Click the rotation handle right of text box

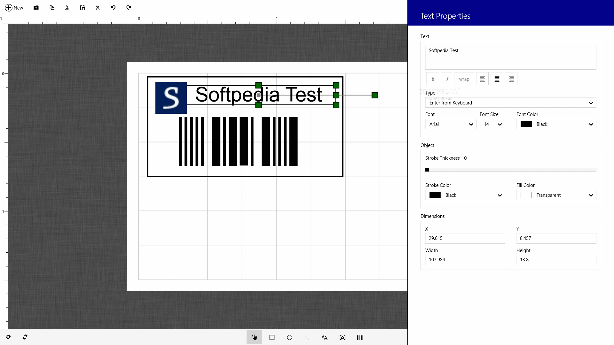tap(375, 95)
